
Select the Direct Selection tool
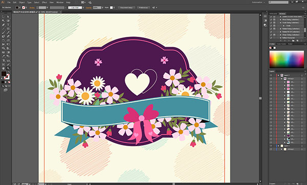pyautogui.click(x=8, y=17)
